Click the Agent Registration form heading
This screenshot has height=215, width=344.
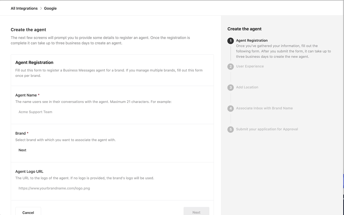click(34, 63)
